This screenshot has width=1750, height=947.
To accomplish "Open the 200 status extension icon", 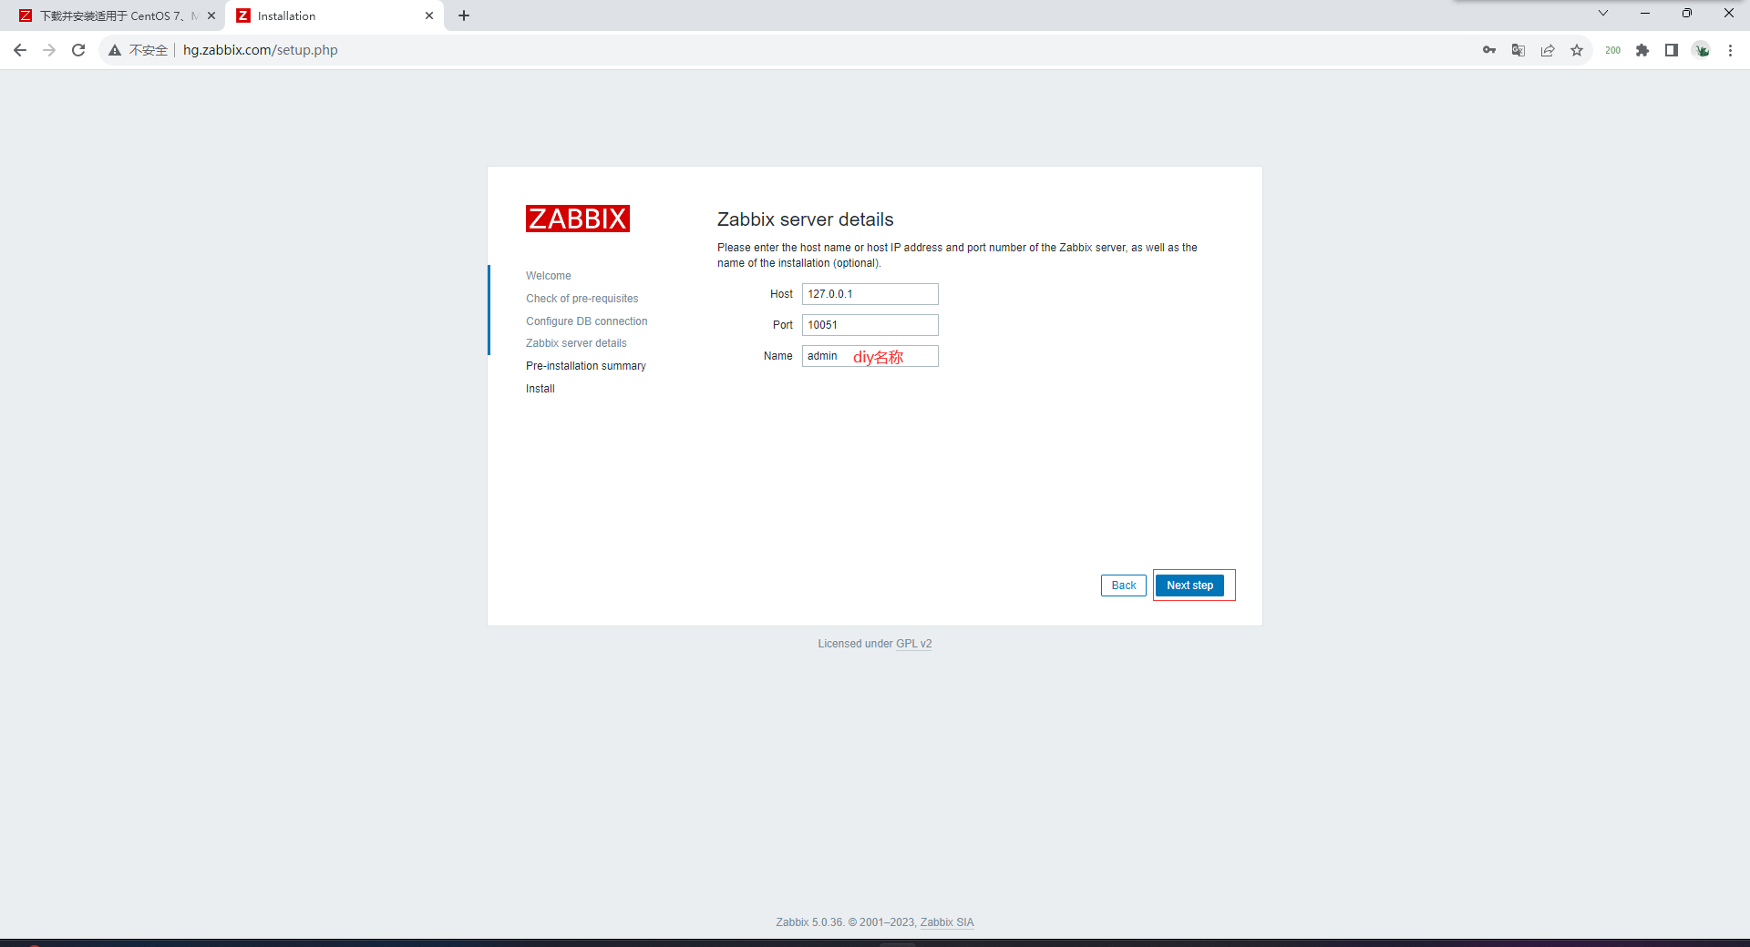I will [x=1613, y=50].
